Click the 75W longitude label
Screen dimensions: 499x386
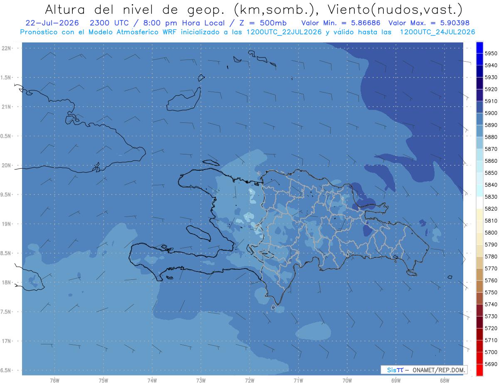(104, 380)
